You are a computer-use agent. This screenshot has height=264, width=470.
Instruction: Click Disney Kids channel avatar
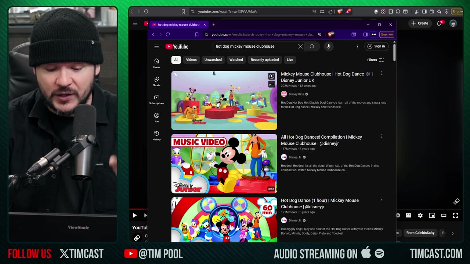tap(284, 94)
